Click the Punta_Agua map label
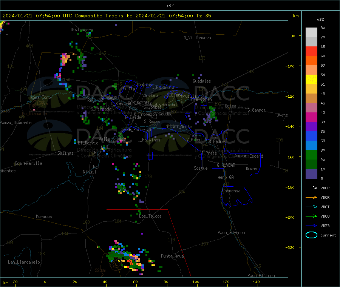The width and height of the screenshot is (340, 287). click(172, 256)
